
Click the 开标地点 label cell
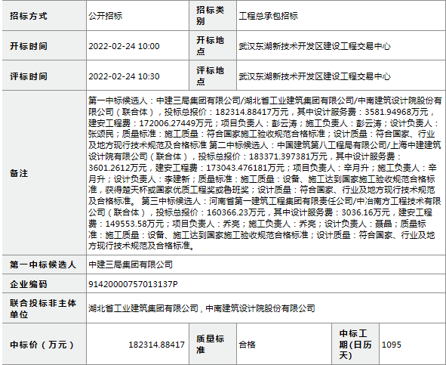[213, 45]
